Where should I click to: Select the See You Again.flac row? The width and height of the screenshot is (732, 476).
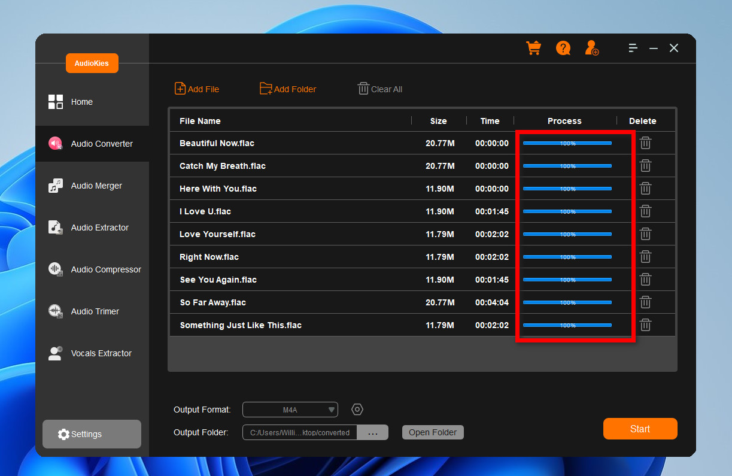click(x=422, y=280)
